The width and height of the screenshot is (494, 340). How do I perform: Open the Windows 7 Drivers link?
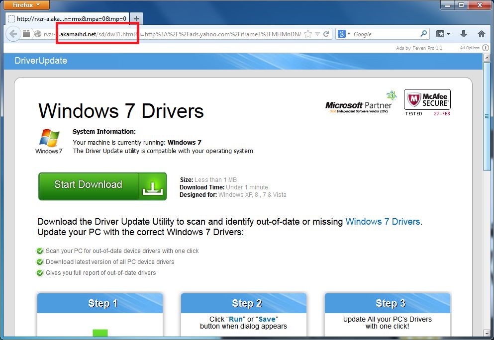pyautogui.click(x=383, y=222)
